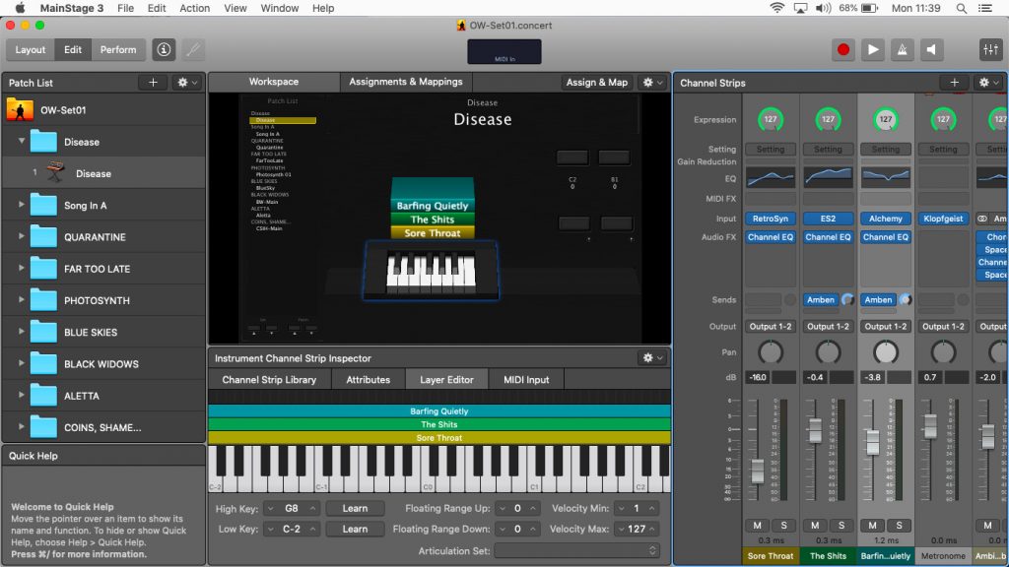This screenshot has width=1009, height=567.
Task: Click the red record button
Action: [x=843, y=49]
